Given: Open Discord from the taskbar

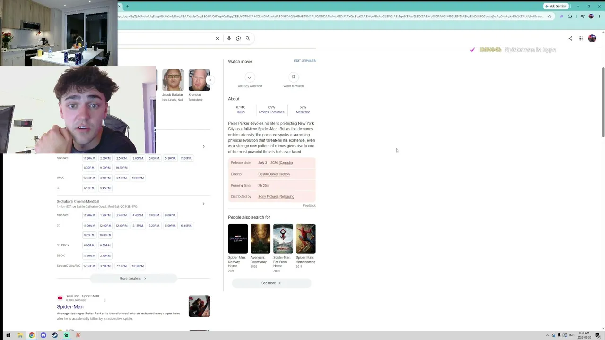Looking at the screenshot, I should 43,335.
